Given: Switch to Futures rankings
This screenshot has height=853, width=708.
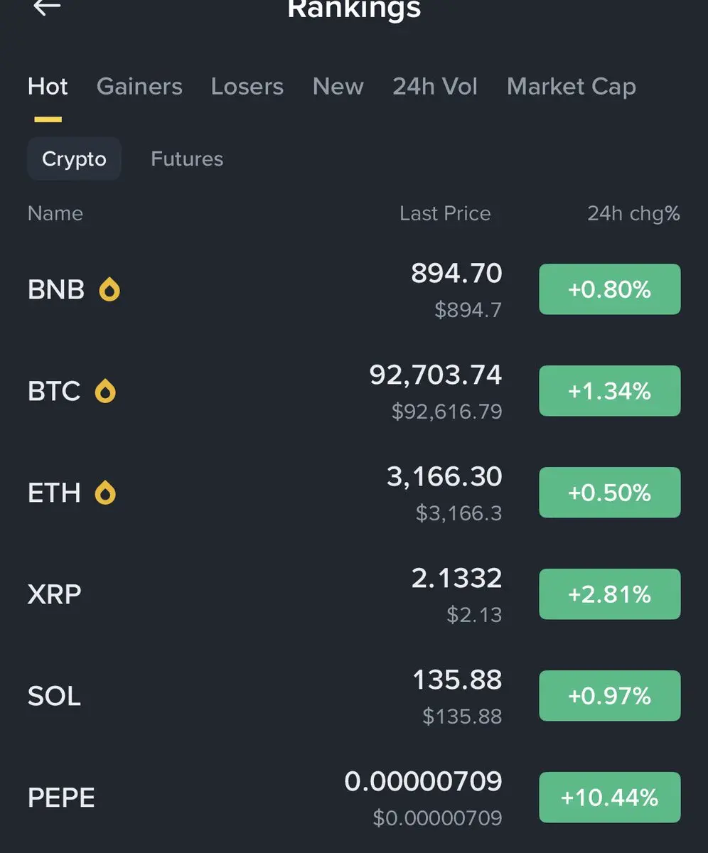Looking at the screenshot, I should pyautogui.click(x=187, y=159).
